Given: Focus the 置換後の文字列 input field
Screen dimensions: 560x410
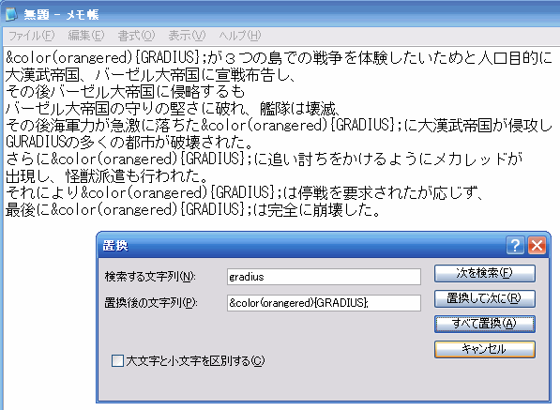Looking at the screenshot, I should [x=324, y=303].
